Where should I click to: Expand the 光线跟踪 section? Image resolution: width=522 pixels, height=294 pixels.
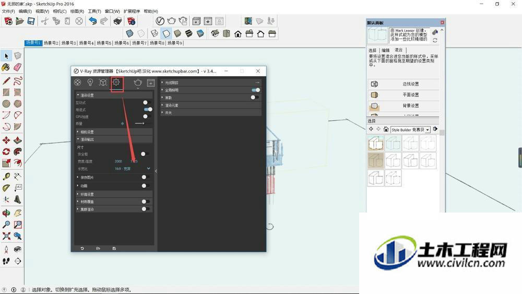coord(211,83)
